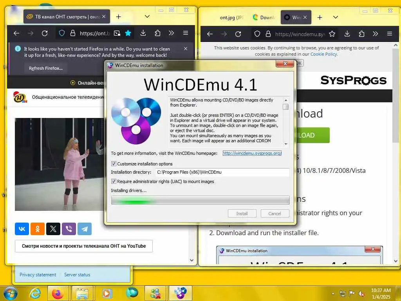Click the Install button in installer
Image resolution: width=401 pixels, height=301 pixels.
[242, 214]
